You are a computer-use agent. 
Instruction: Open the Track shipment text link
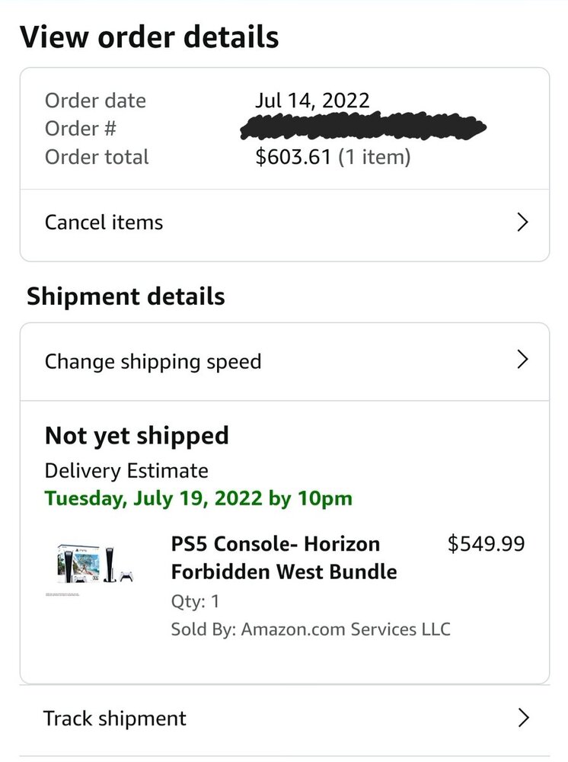point(115,718)
